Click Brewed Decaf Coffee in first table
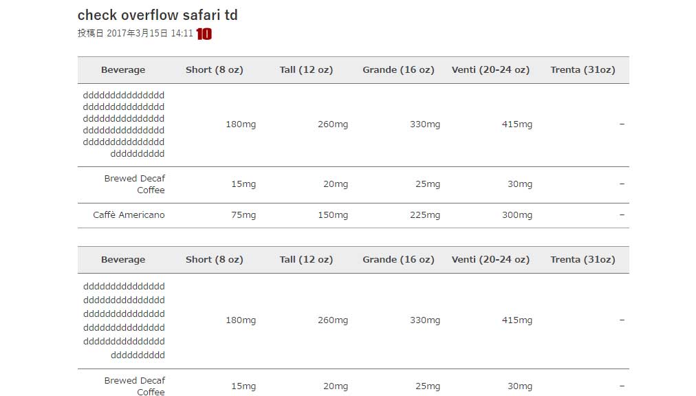 tap(135, 184)
